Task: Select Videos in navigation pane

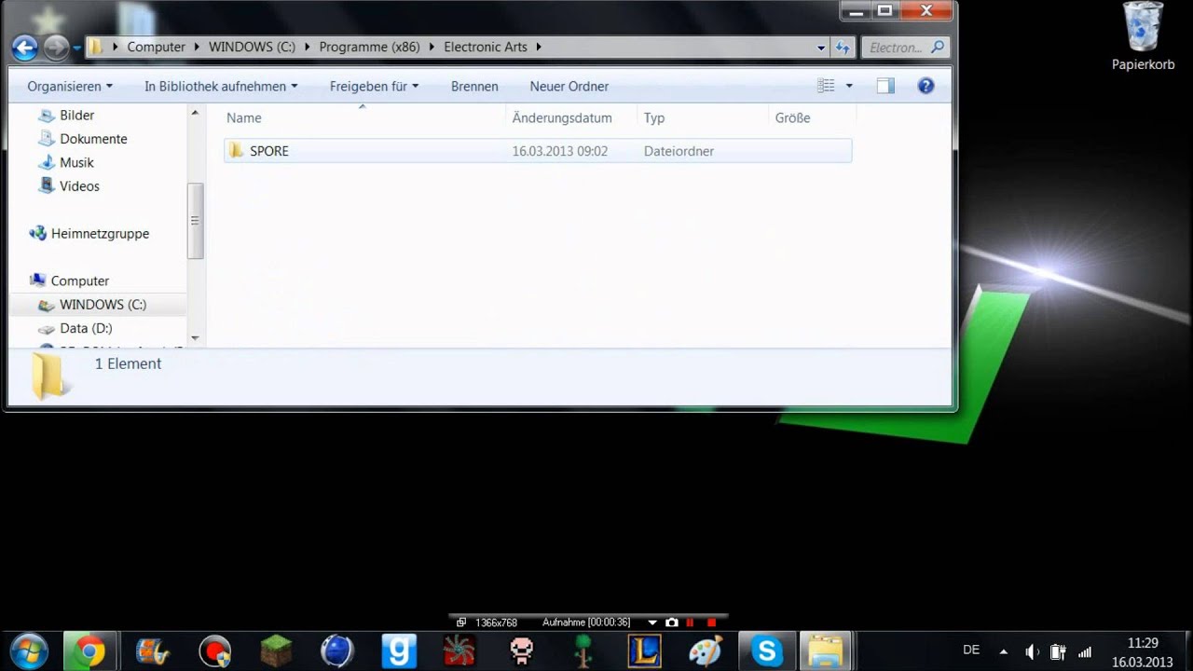Action: [x=79, y=186]
